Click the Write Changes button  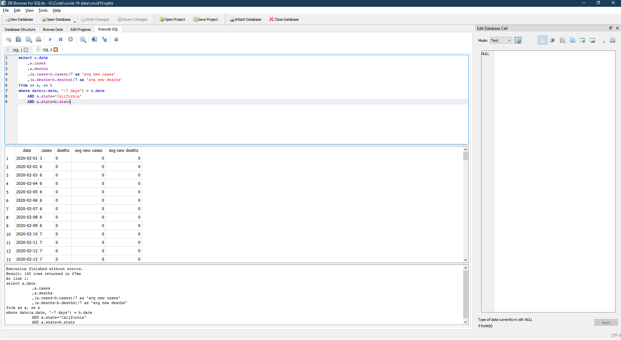pyautogui.click(x=95, y=19)
